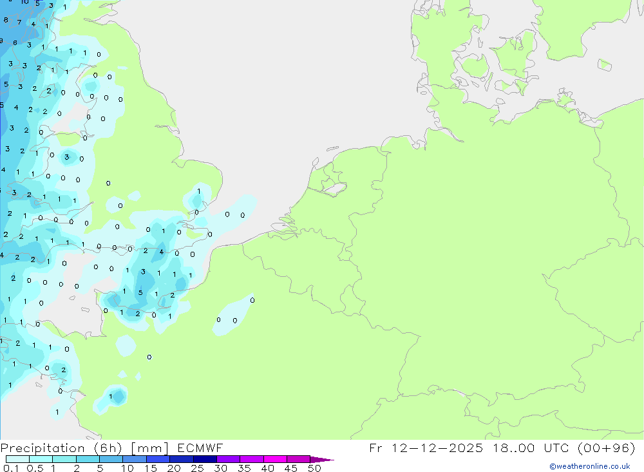Click the legend label '25'
This screenshot has height=472, width=644.
coord(197,468)
